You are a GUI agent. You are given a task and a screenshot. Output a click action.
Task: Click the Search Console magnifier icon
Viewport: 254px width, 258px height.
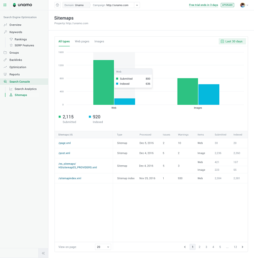click(x=5, y=81)
